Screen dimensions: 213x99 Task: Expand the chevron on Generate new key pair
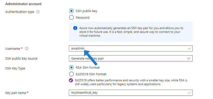pos(189,59)
